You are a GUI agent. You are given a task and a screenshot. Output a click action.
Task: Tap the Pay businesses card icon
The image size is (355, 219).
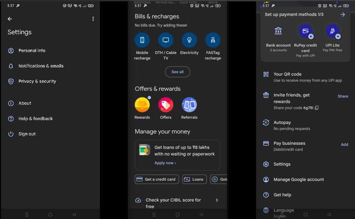pos(266,143)
